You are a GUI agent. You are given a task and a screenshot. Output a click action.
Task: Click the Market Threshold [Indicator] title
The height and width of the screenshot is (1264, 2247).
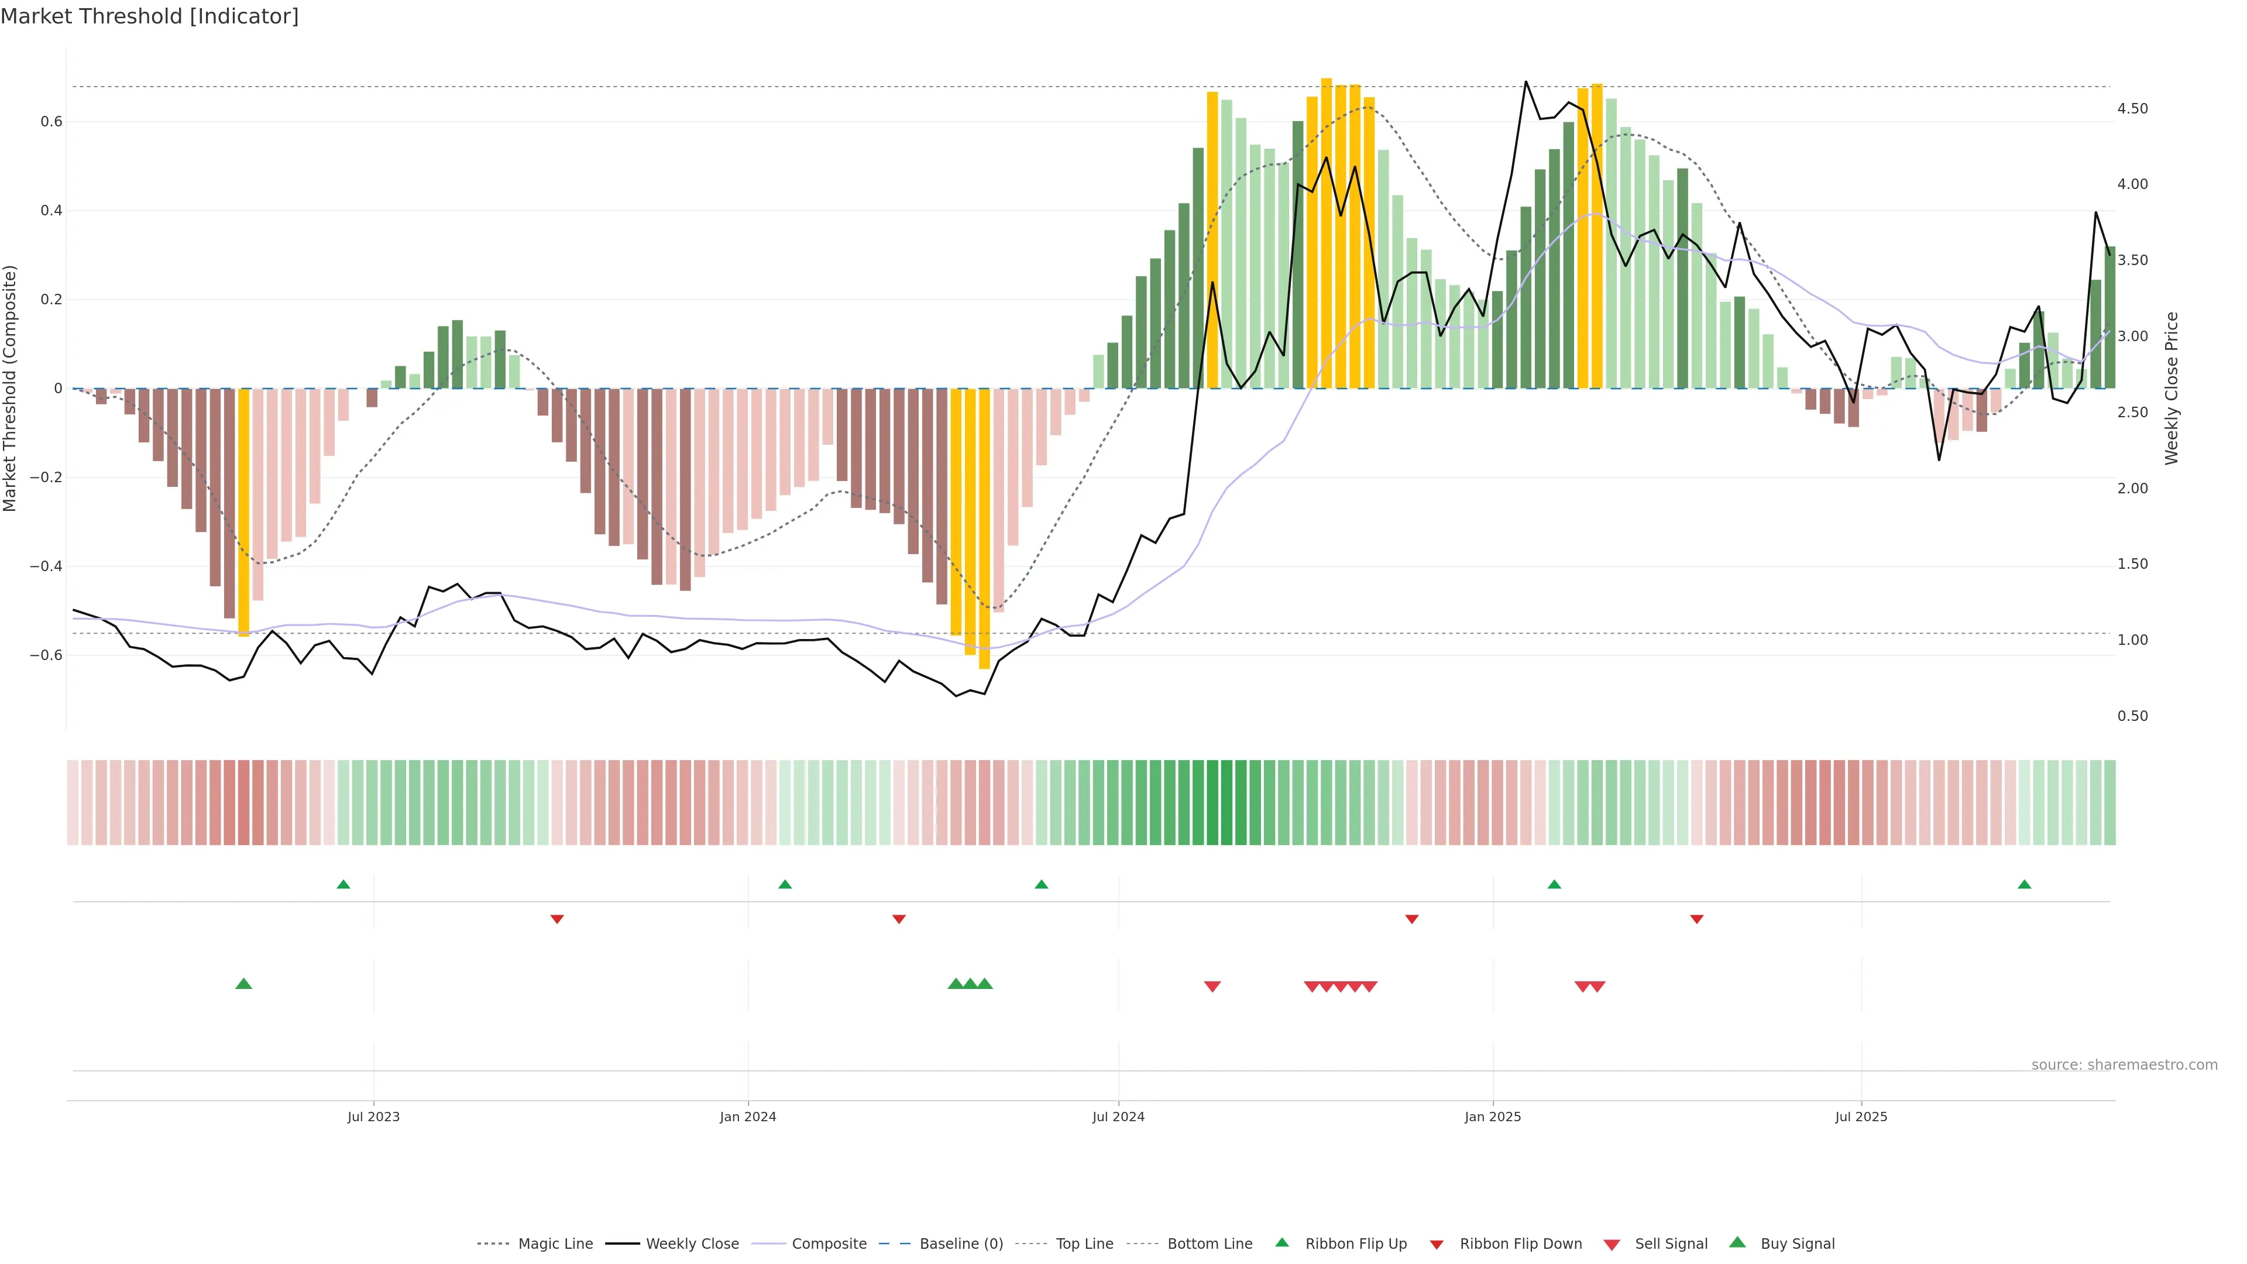[150, 16]
